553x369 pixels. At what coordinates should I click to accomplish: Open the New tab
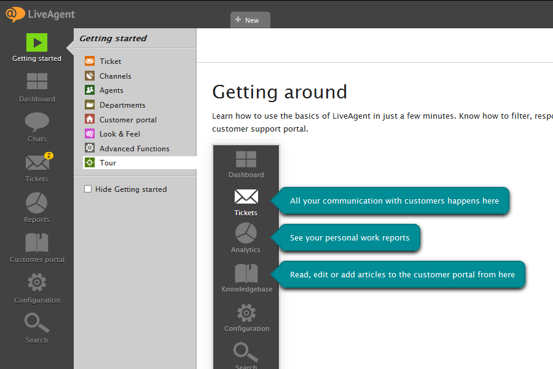tap(251, 20)
